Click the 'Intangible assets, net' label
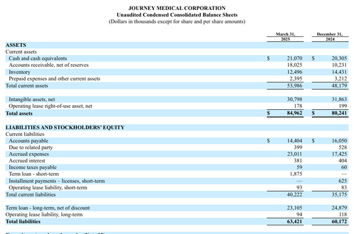The width and height of the screenshot is (354, 234). pos(32,99)
